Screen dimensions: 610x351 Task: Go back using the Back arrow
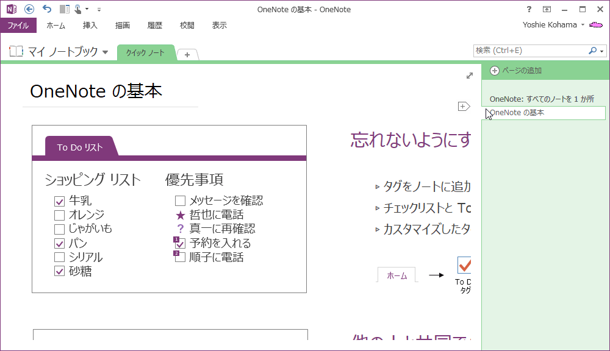[x=29, y=9]
